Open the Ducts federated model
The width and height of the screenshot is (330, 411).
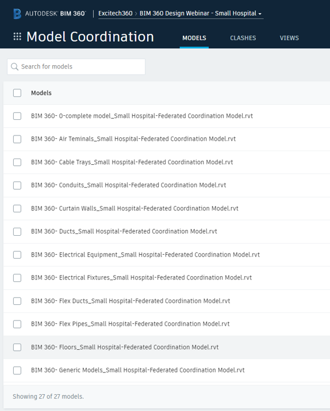point(124,232)
